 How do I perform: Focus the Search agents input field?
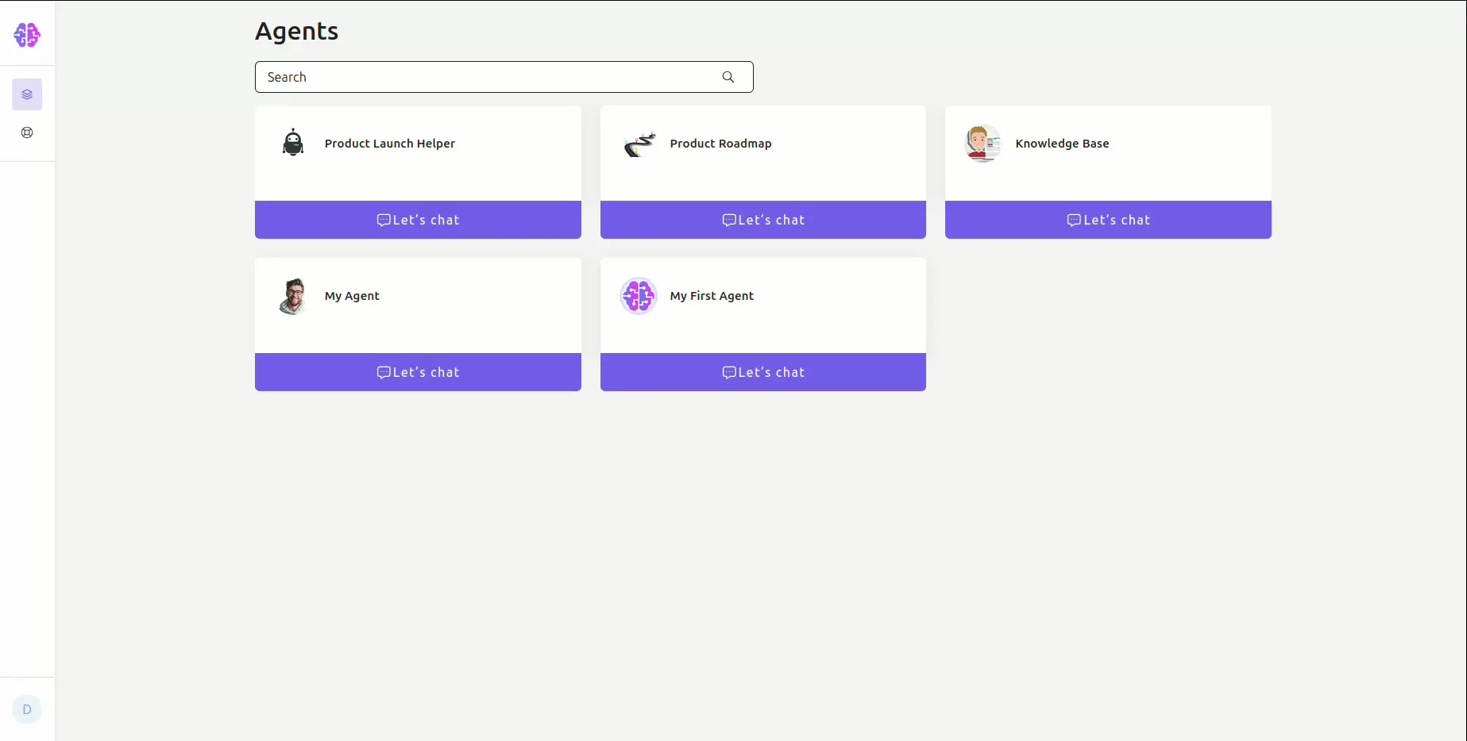coord(504,77)
